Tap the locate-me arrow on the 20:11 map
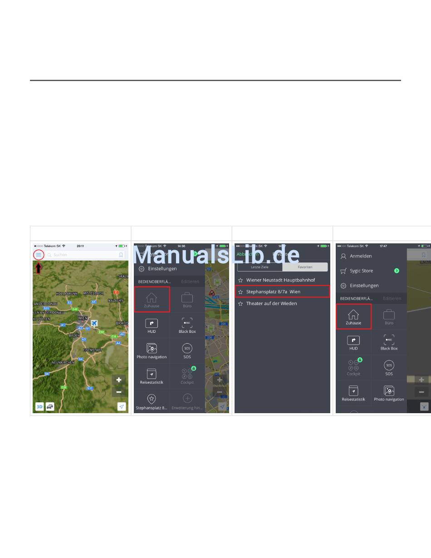The height and width of the screenshot is (558, 431). [122, 406]
